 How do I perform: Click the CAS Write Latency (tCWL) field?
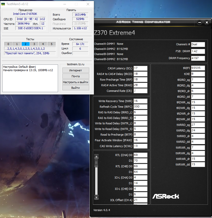point(140,146)
